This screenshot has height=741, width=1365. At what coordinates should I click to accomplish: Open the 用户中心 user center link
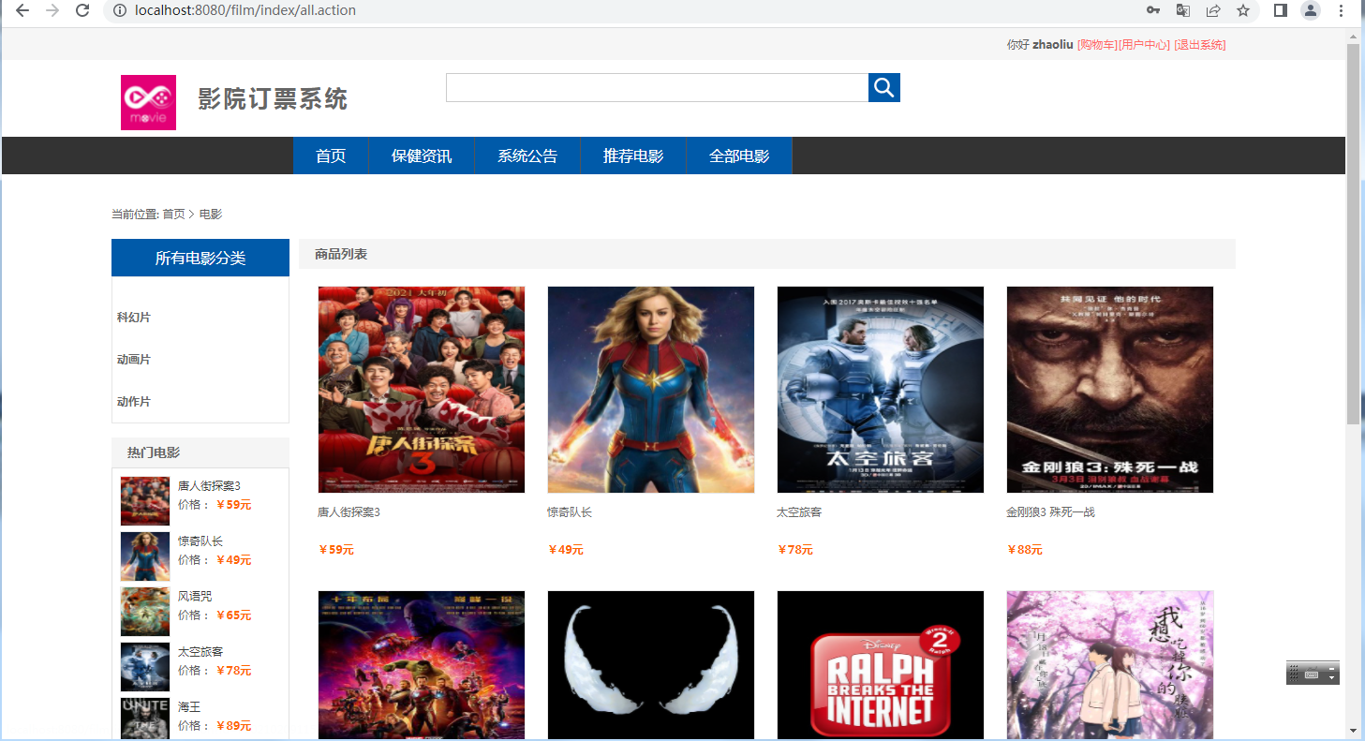tap(1144, 45)
